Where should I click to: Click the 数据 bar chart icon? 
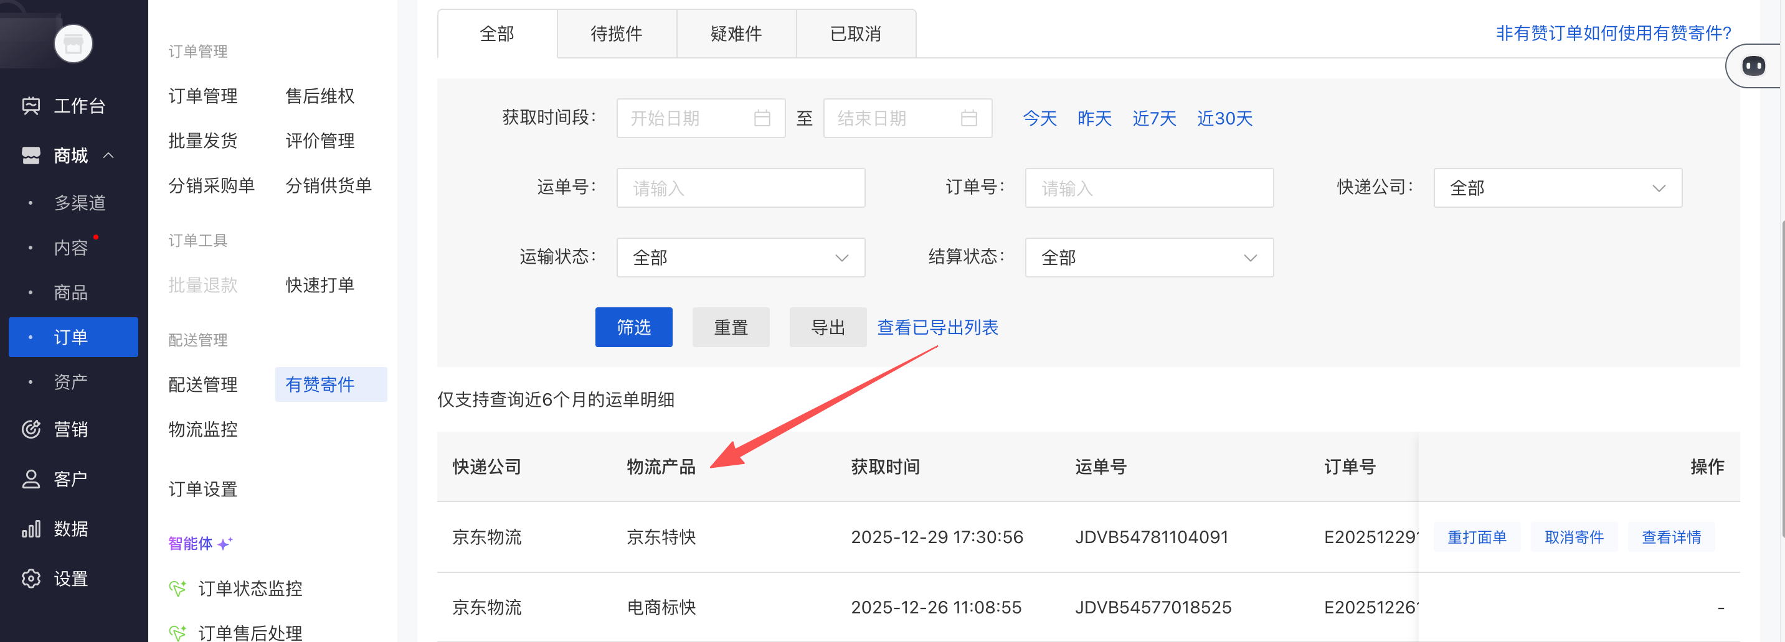(31, 529)
